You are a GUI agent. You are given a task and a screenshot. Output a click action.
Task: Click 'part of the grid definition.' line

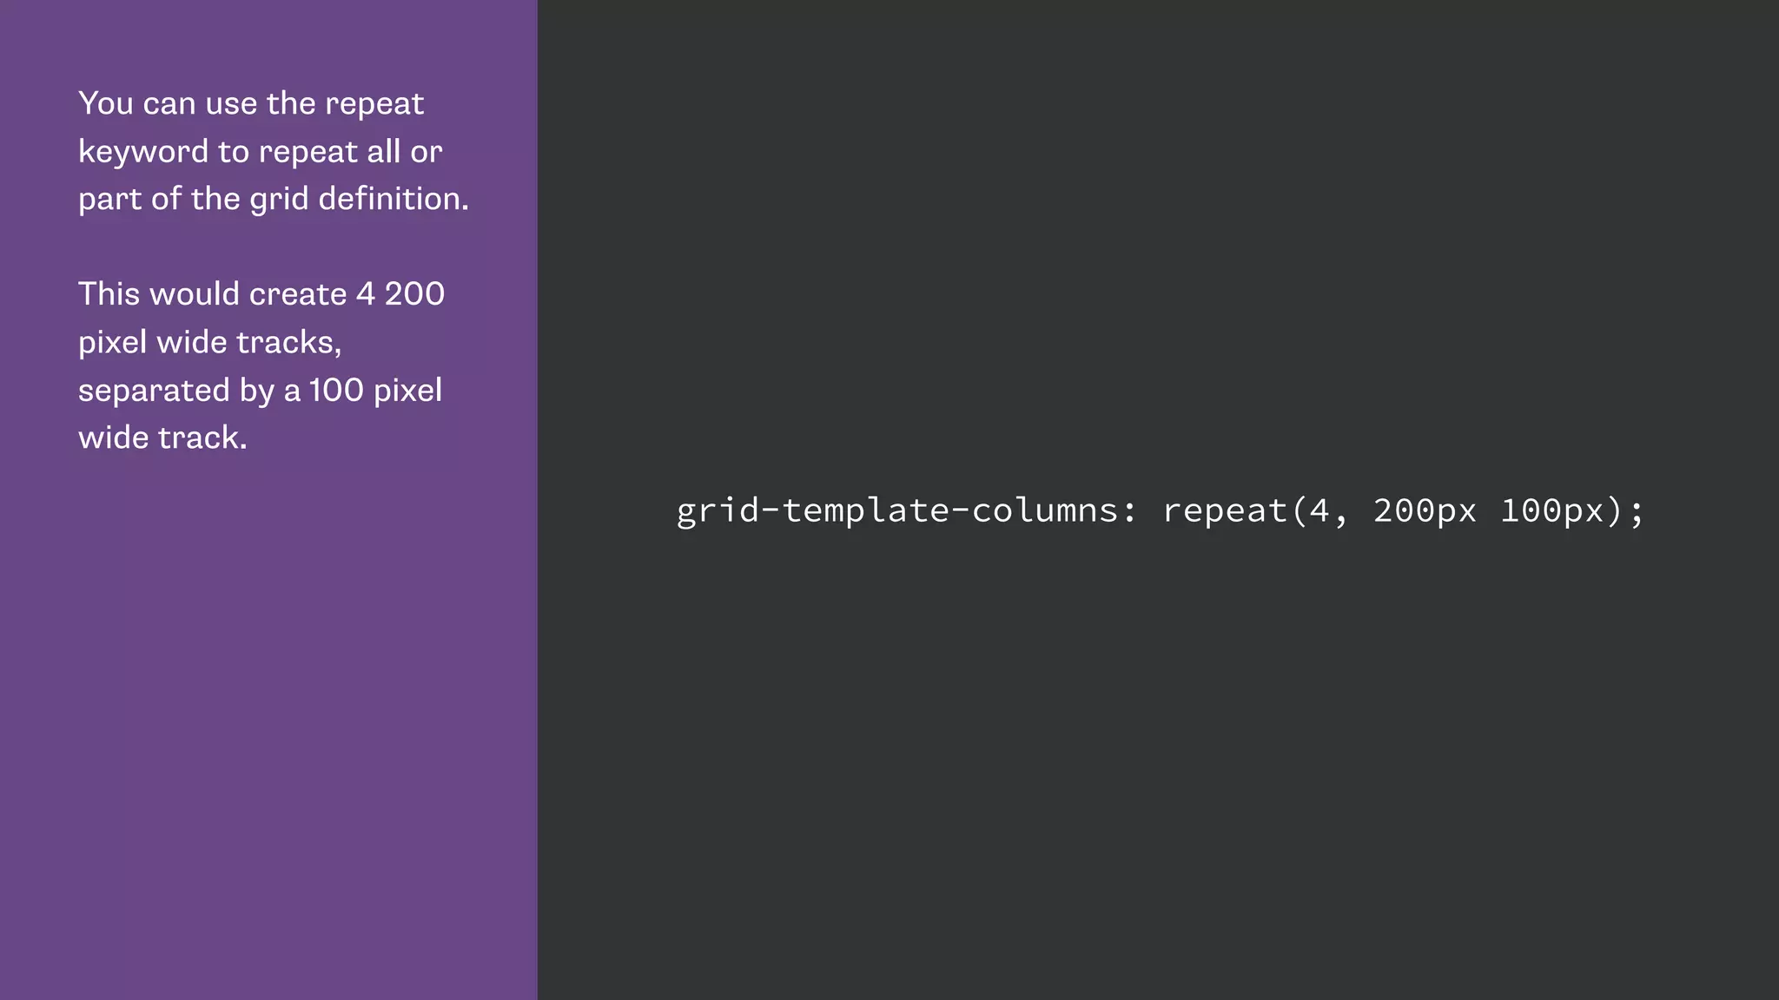point(273,199)
